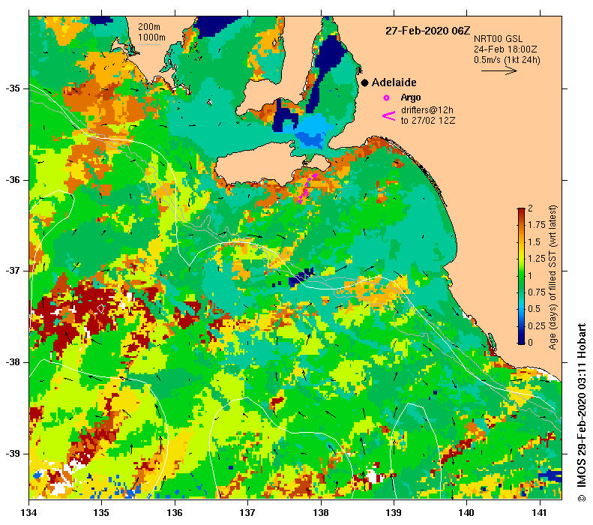Click the 'NRT00 GSL' label
The width and height of the screenshot is (593, 525).
498,39
